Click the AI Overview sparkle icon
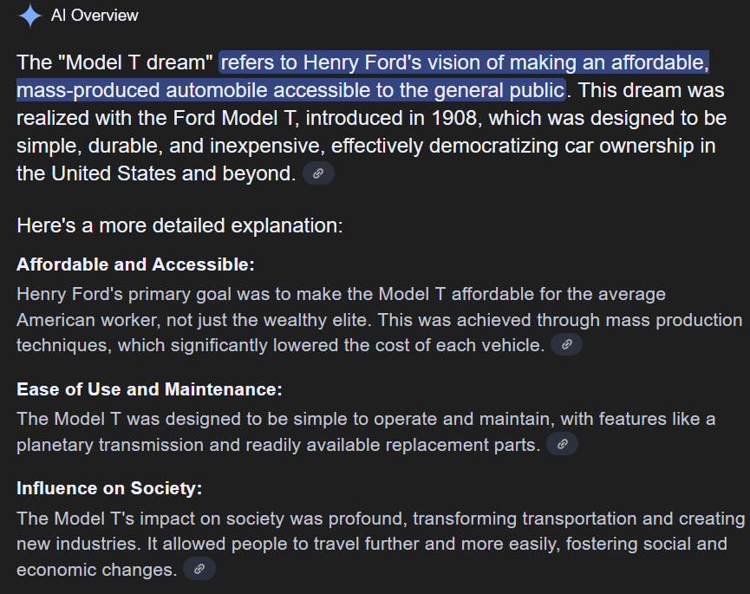The height and width of the screenshot is (594, 750). (x=30, y=16)
